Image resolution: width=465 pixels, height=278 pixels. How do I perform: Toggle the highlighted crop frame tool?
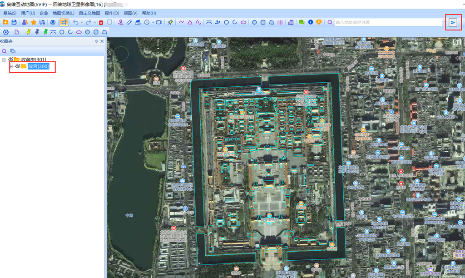point(64,22)
